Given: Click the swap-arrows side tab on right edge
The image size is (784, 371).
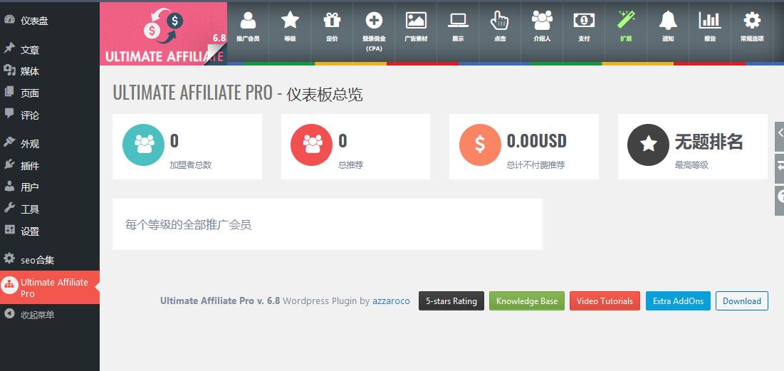Looking at the screenshot, I should [x=780, y=169].
